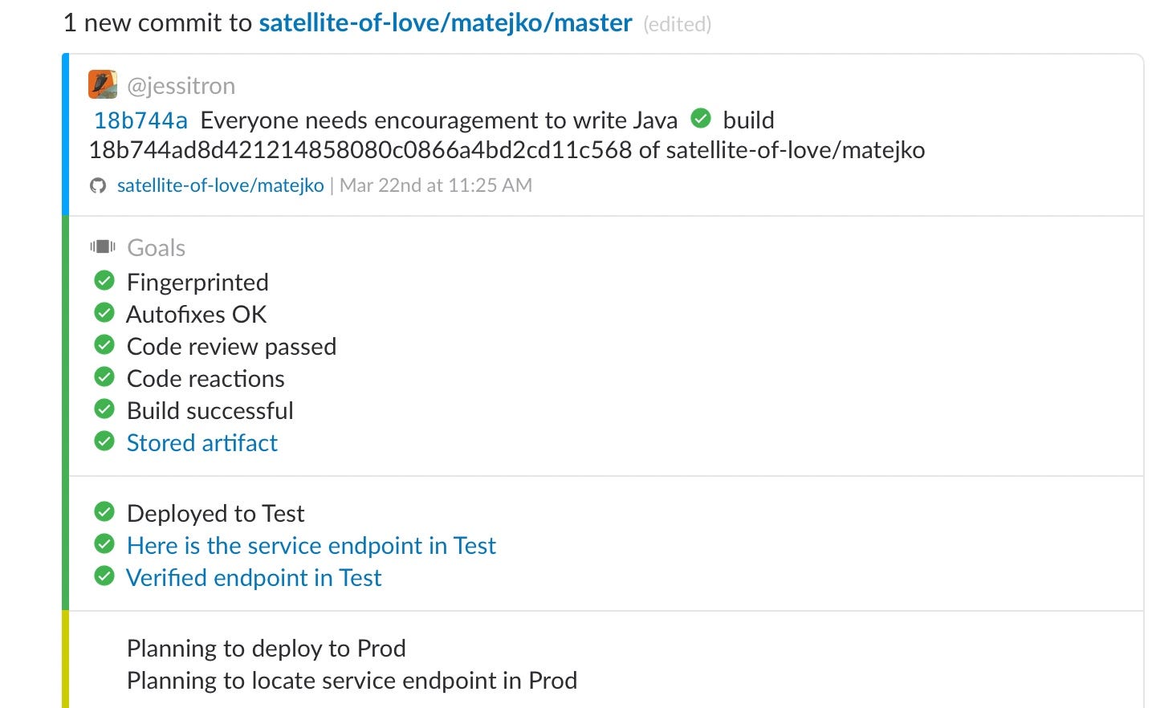Click the green build status check icon
1152x708 pixels.
click(701, 119)
